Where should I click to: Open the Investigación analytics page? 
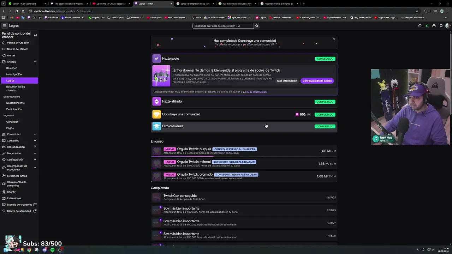[19, 74]
